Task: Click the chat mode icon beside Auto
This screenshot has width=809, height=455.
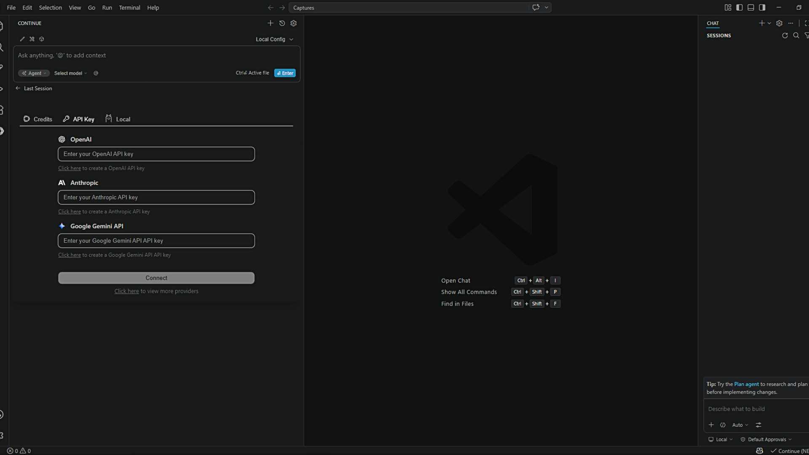Action: click(723, 425)
